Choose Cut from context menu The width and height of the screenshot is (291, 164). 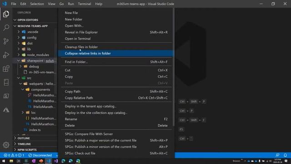click(116, 70)
